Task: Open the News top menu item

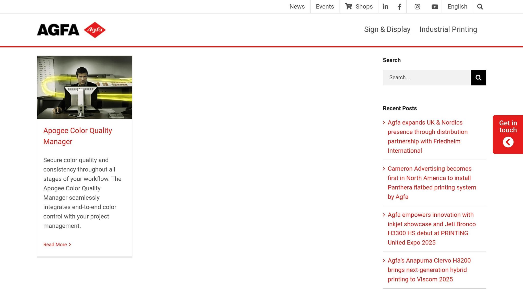Action: point(297,7)
